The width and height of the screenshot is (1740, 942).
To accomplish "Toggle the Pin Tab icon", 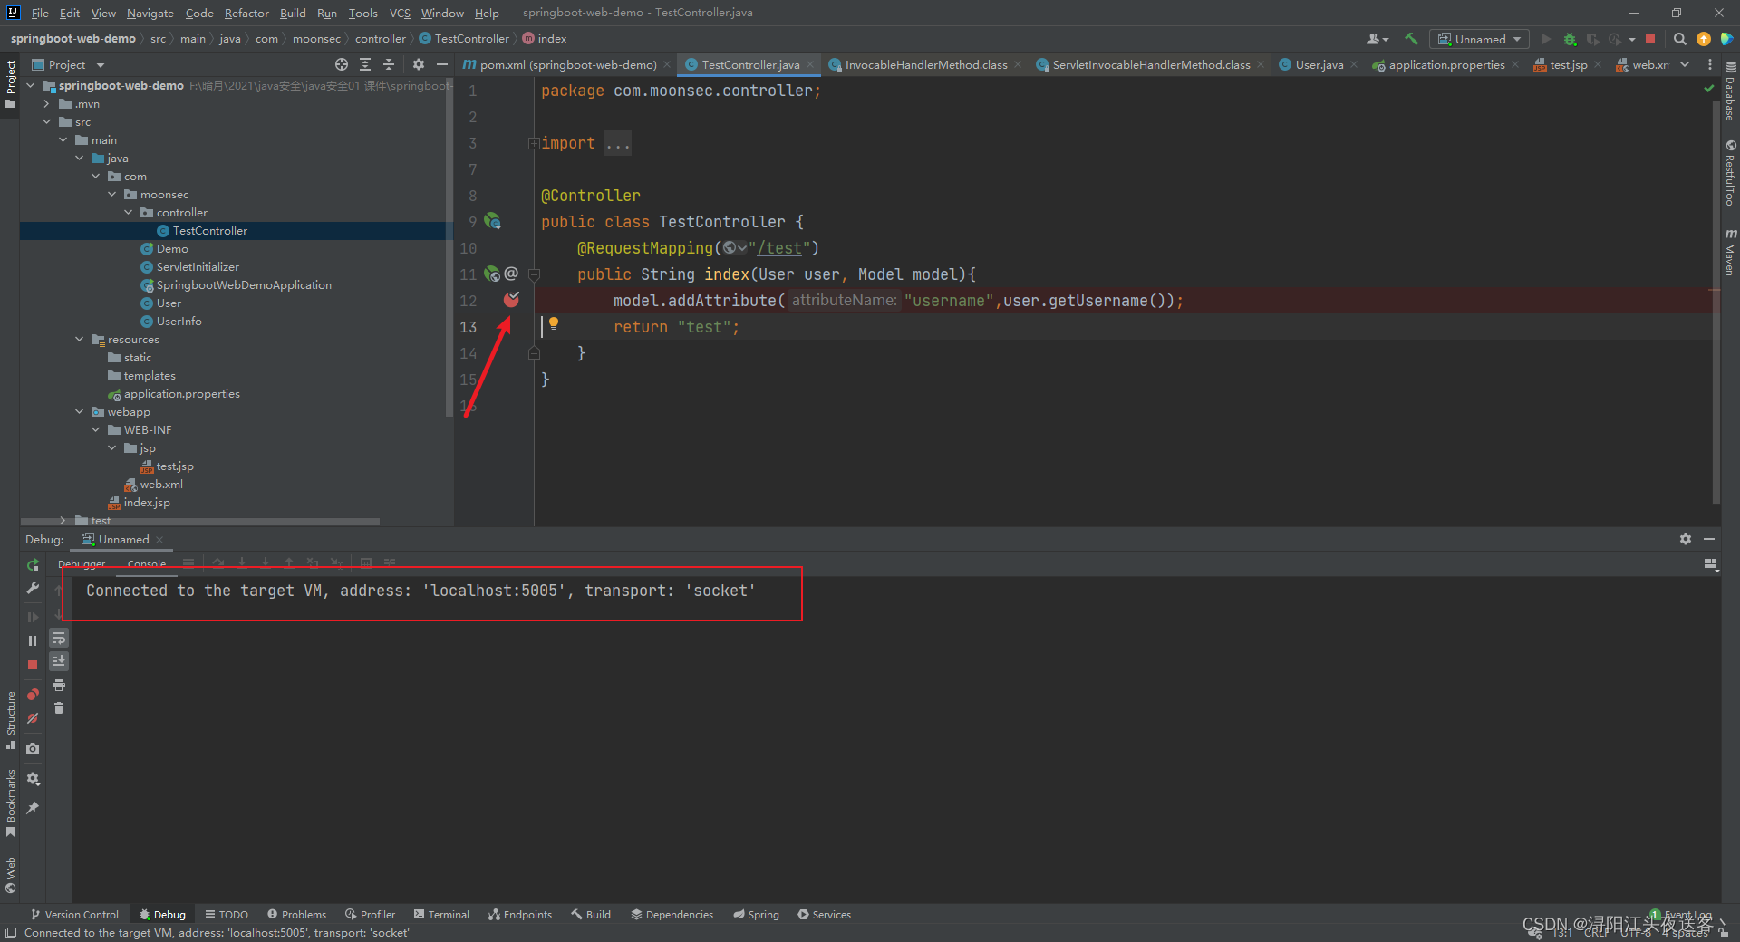I will [x=33, y=807].
